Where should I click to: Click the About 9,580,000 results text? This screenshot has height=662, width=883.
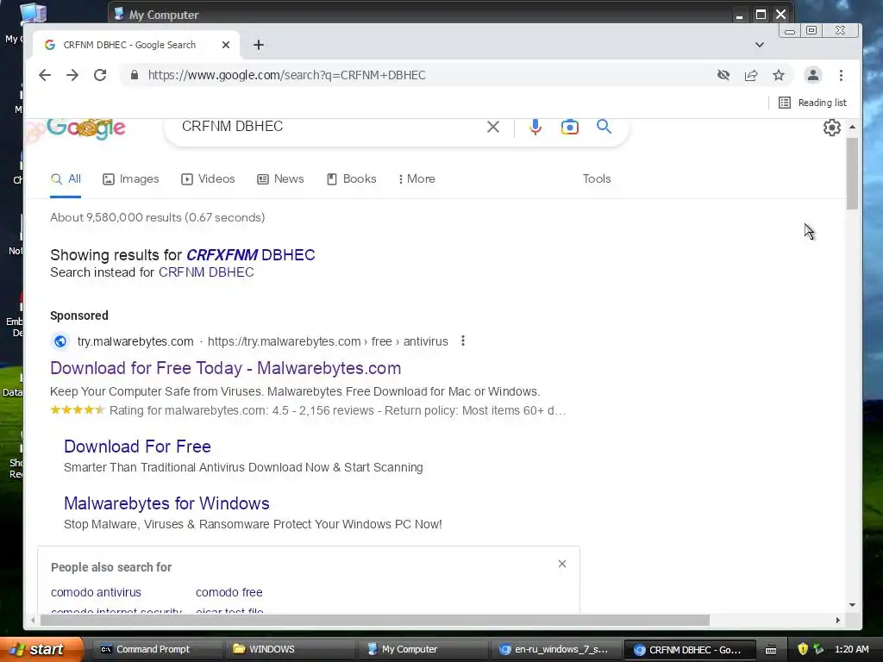click(x=158, y=217)
